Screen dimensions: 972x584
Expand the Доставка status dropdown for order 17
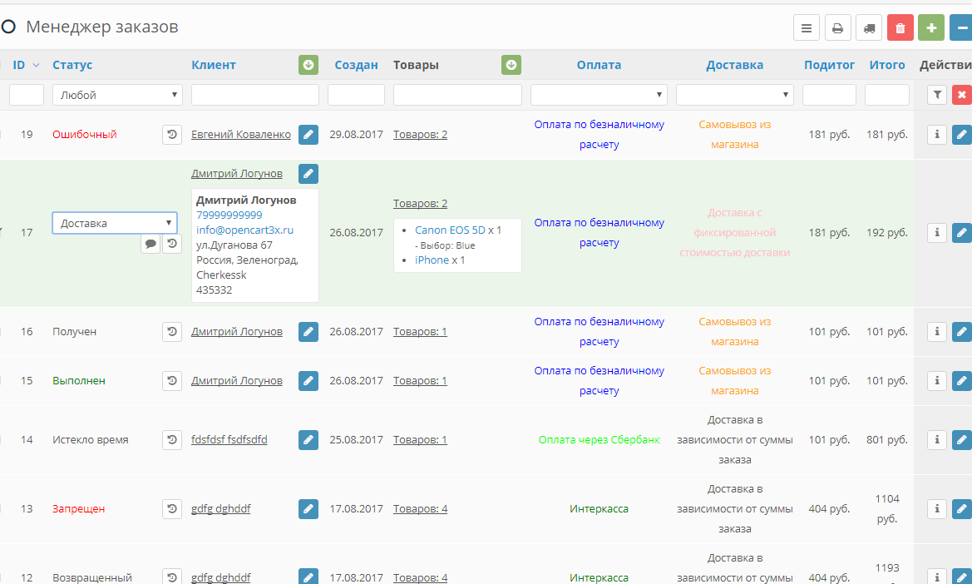115,223
